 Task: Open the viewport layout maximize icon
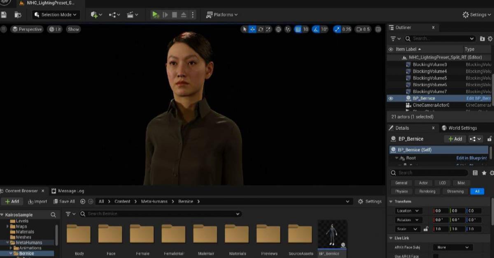pos(379,29)
